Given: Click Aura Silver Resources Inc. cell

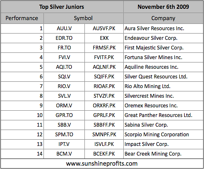Looking at the screenshot, I should click(x=163, y=29).
